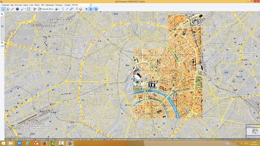Click the Москва search input field
Viewport: 260px width, 146px height.
[x=80, y=5]
